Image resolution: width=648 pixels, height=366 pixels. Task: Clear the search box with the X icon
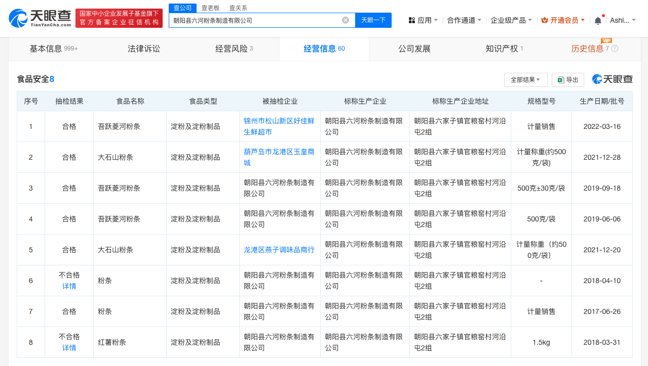pos(346,20)
